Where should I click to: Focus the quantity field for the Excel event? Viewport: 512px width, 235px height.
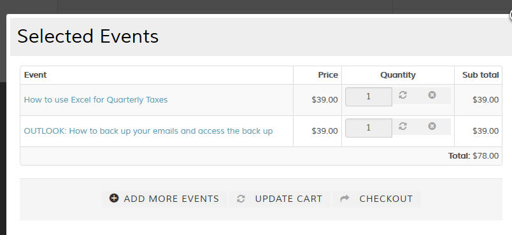tap(369, 97)
